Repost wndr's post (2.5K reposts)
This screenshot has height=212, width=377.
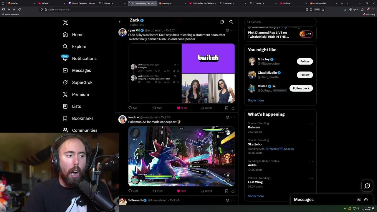(x=158, y=191)
